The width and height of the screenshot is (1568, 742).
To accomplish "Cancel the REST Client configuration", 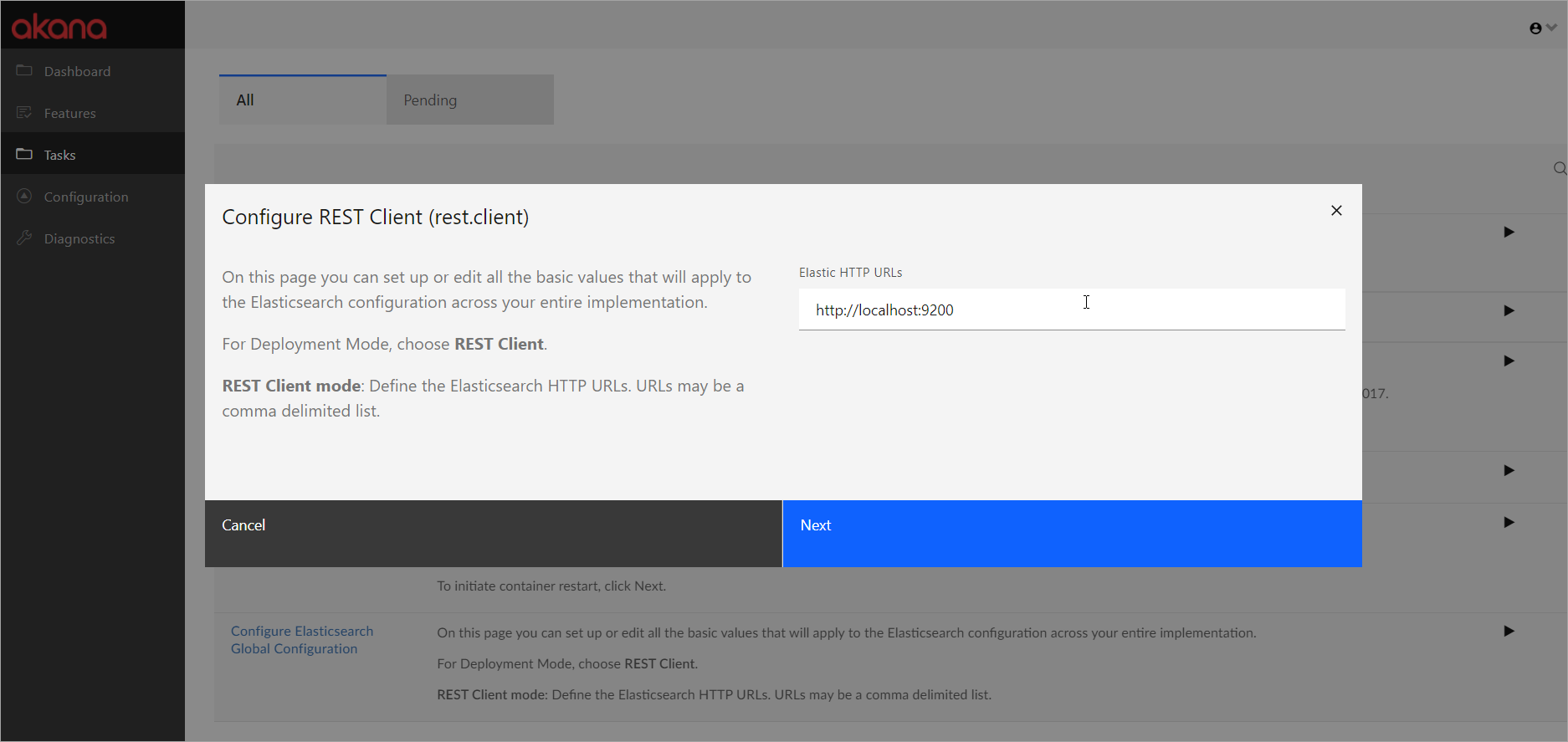I will (x=494, y=534).
